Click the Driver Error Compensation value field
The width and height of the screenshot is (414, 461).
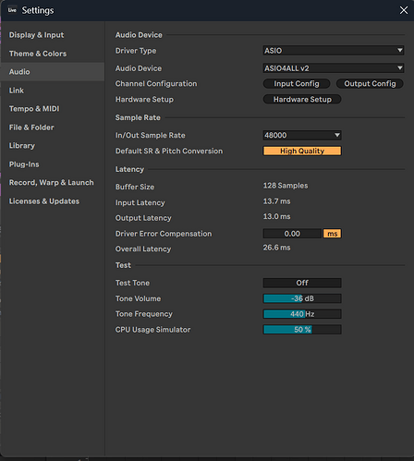(x=292, y=234)
